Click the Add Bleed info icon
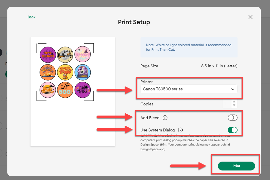 (x=165, y=118)
